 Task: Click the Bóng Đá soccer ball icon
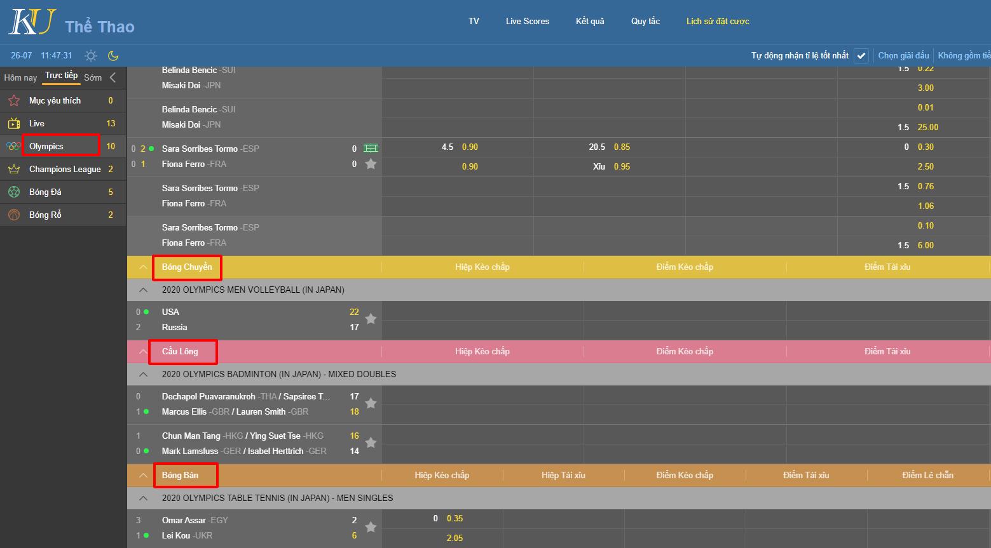coord(14,192)
